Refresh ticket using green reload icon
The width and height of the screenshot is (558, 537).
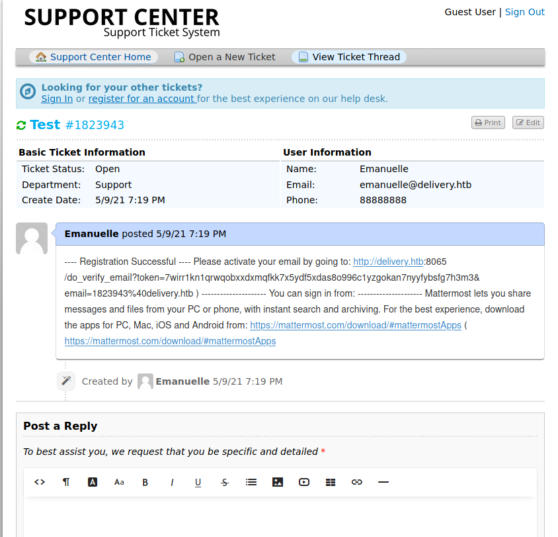pos(21,125)
